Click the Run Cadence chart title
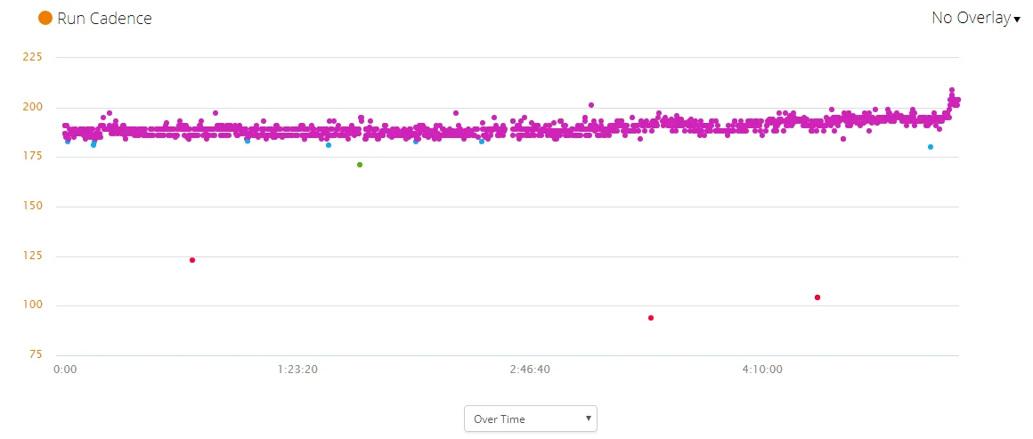The height and width of the screenshot is (439, 1033). [104, 18]
